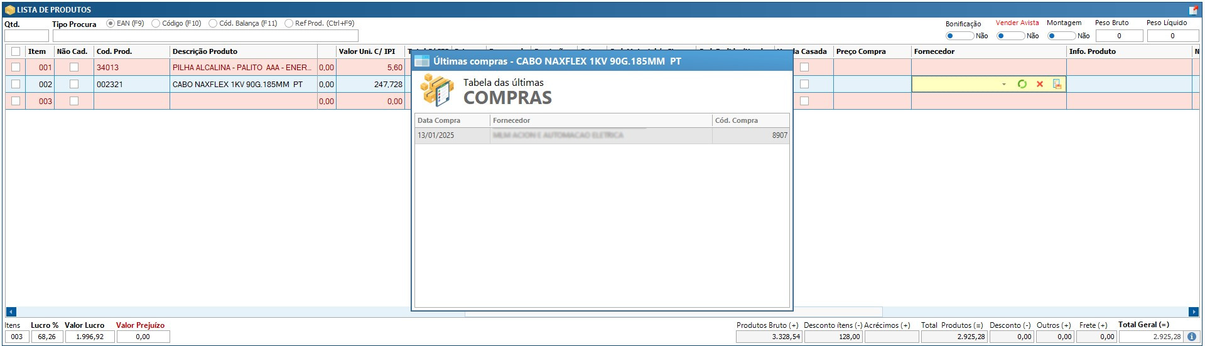Tick Não Cad. checkbox for item 002

74,84
